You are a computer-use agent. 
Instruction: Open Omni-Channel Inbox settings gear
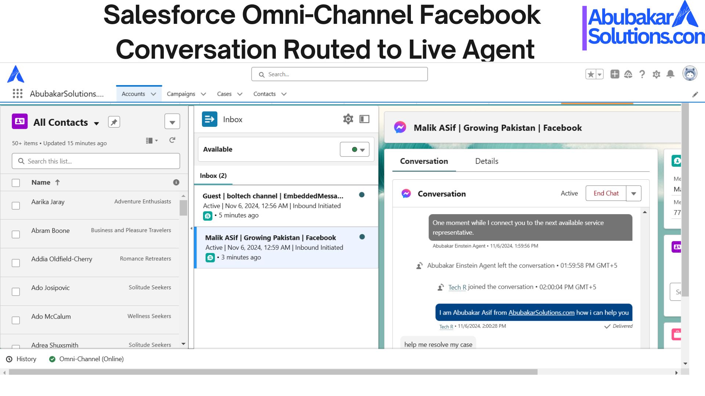coord(348,119)
